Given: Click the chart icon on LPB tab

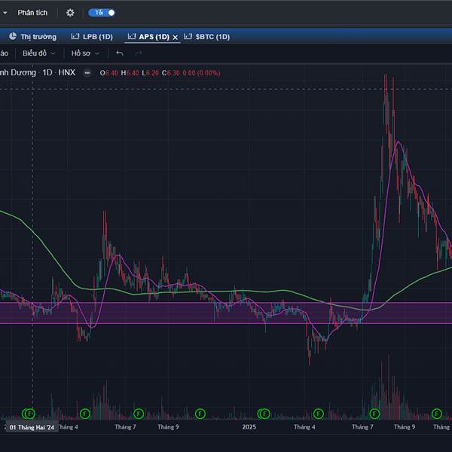Looking at the screenshot, I should tap(75, 36).
